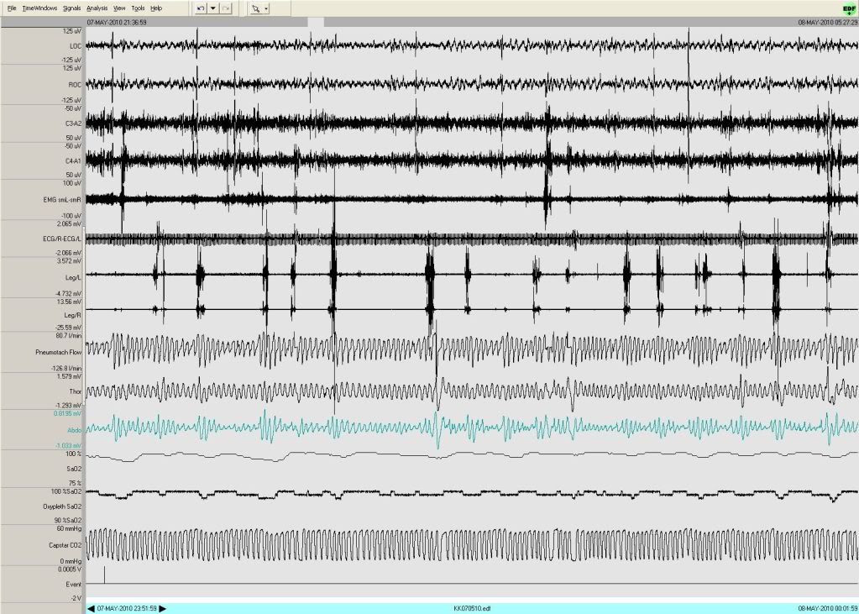Screen dimensions: 859x614
Task: Open the Signals menu
Action: click(x=71, y=8)
